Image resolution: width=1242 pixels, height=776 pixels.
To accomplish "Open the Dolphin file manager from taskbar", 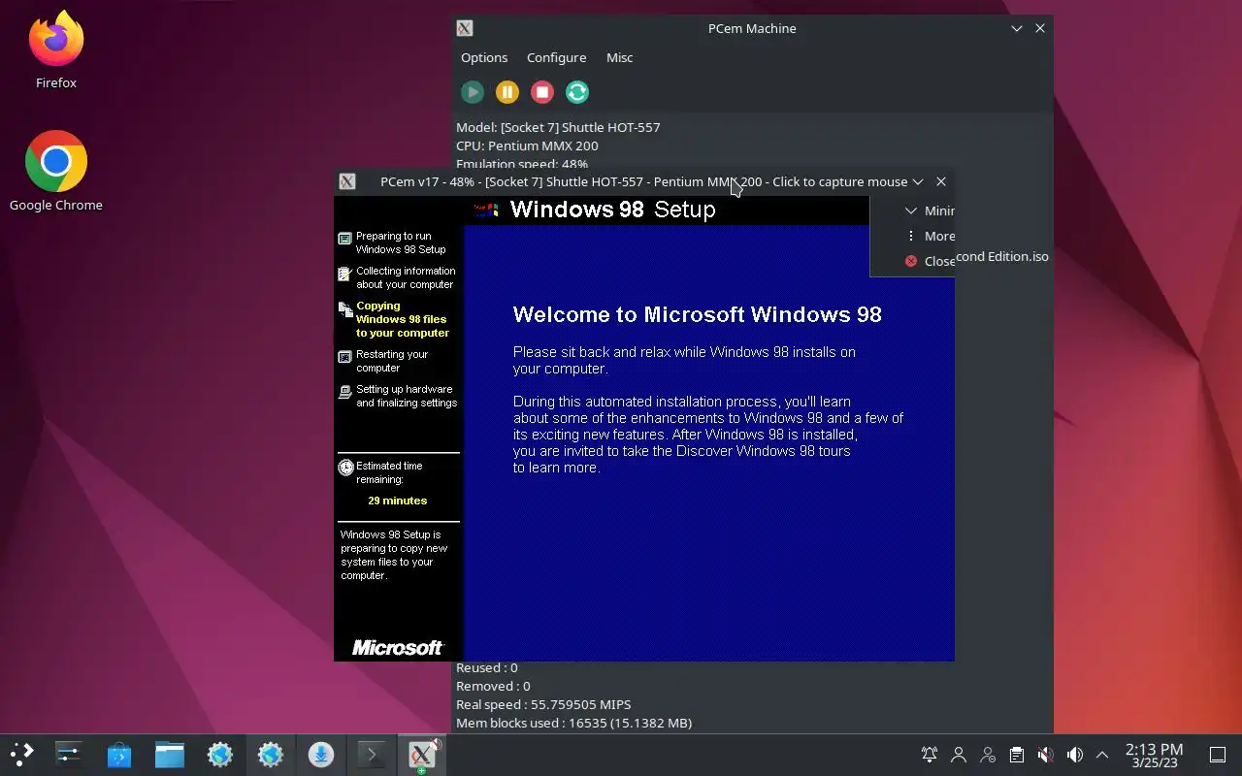I will [170, 754].
